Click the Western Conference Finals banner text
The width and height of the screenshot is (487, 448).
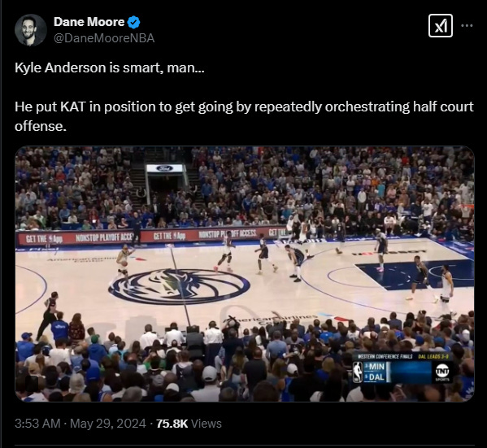click(x=385, y=356)
